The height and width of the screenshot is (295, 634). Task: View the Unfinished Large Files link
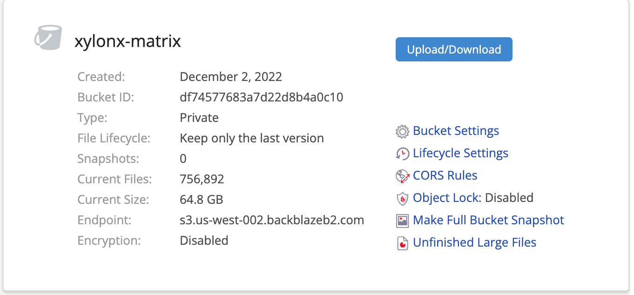[474, 242]
